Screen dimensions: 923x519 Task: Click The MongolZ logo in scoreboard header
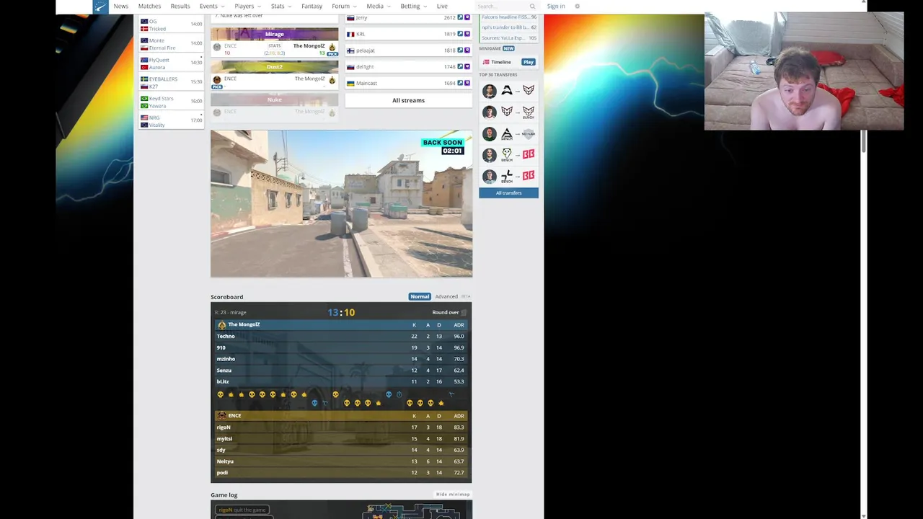point(222,325)
